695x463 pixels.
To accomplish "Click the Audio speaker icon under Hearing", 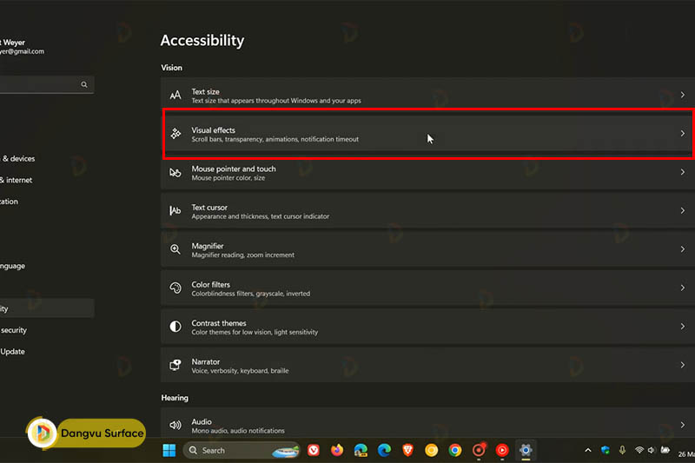I will pyautogui.click(x=175, y=426).
